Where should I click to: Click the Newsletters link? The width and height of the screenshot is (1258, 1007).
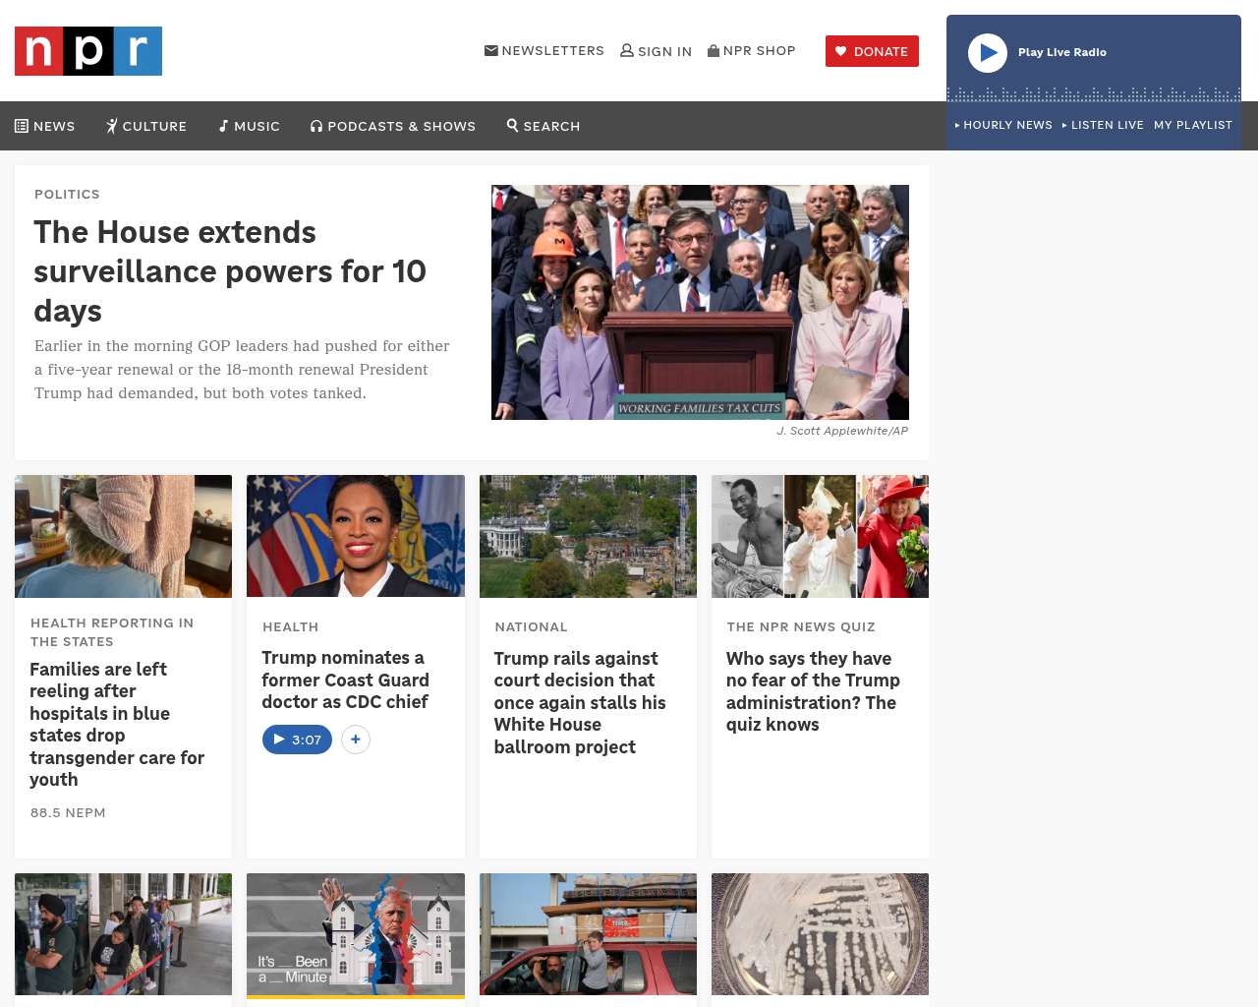[x=544, y=50]
